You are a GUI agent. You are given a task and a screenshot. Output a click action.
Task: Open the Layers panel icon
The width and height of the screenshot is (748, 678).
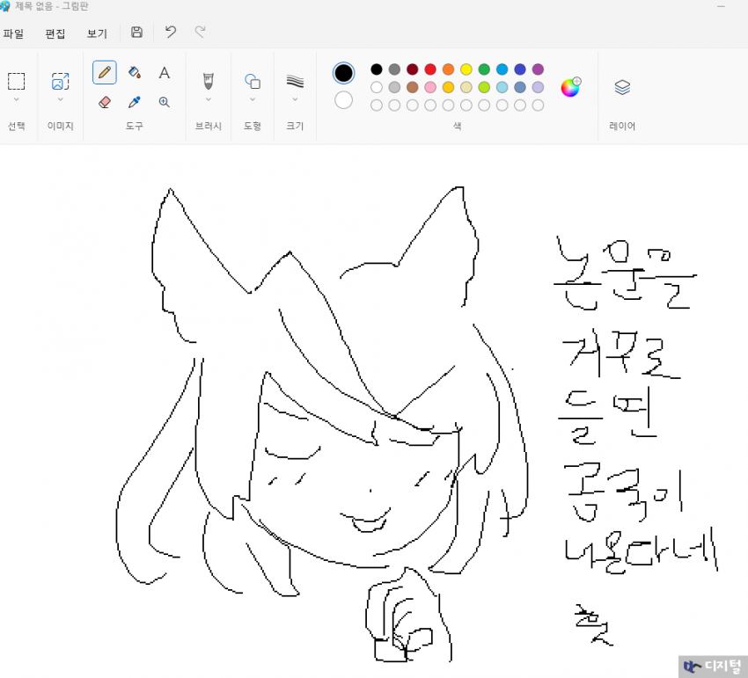[x=622, y=87]
